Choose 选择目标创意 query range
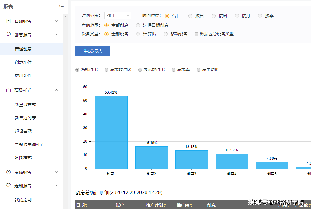 (138, 25)
